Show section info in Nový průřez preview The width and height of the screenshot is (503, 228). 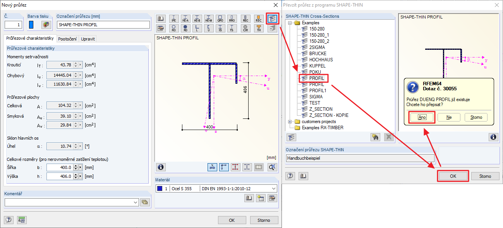[161, 167]
